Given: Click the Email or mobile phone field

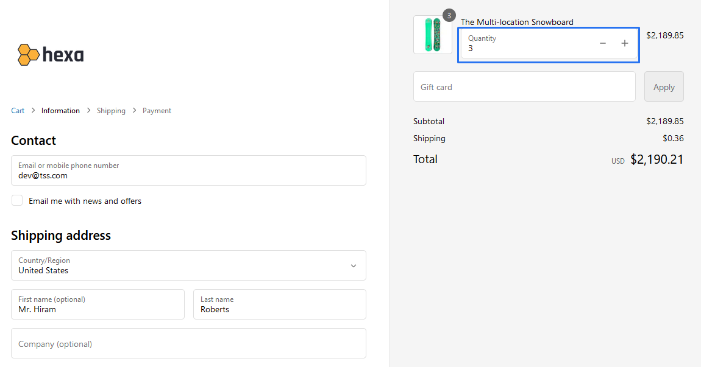Looking at the screenshot, I should (188, 170).
